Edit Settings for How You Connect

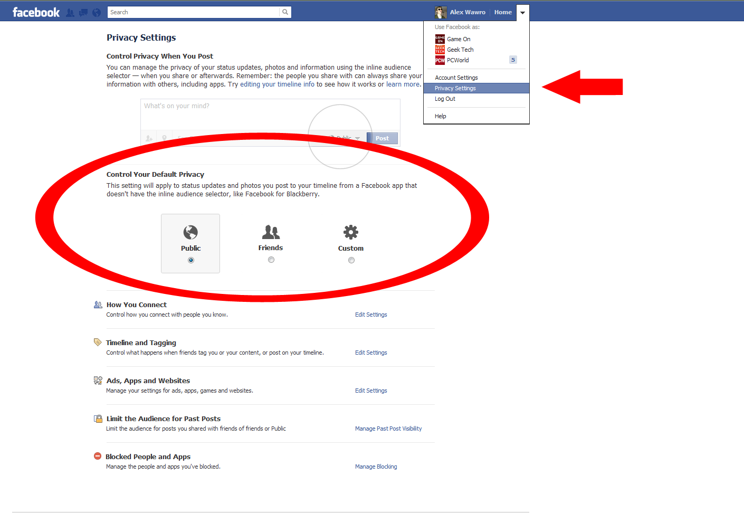(371, 315)
